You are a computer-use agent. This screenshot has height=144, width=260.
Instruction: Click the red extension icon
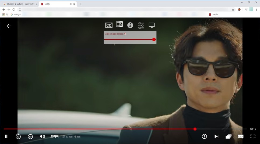pyautogui.click(x=239, y=10)
